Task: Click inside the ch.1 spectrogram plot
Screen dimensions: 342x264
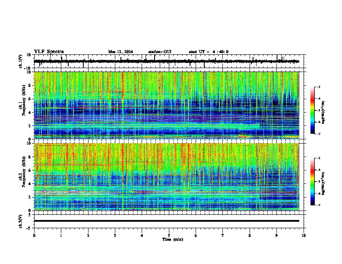Action: click(x=166, y=105)
